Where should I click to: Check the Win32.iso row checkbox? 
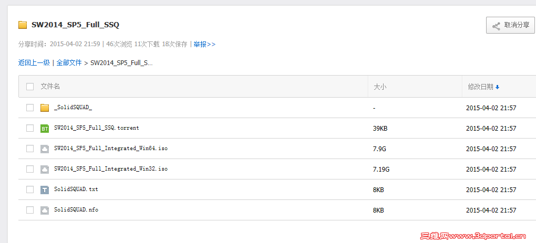click(30, 170)
